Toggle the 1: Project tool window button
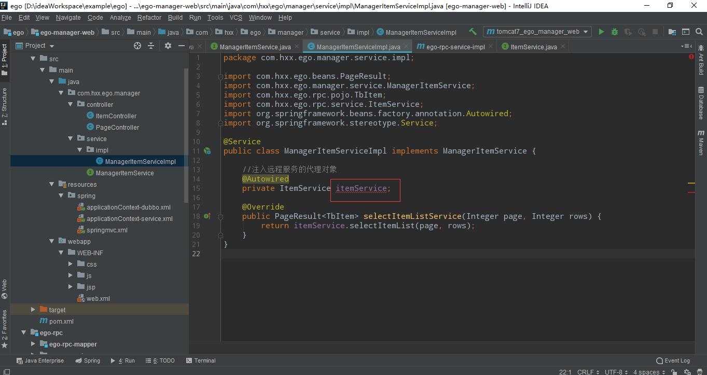Screen dimensions: 707x375 5,60
